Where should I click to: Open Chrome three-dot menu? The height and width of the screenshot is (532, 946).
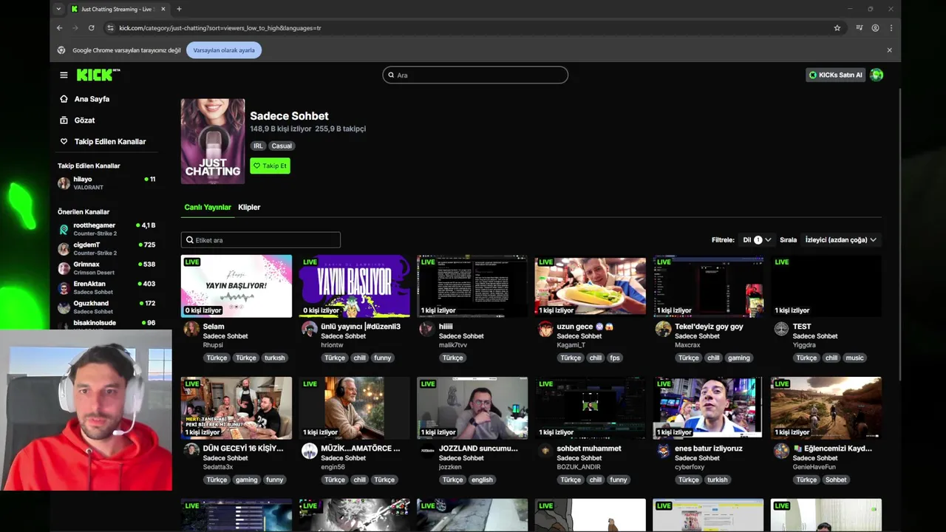point(891,28)
